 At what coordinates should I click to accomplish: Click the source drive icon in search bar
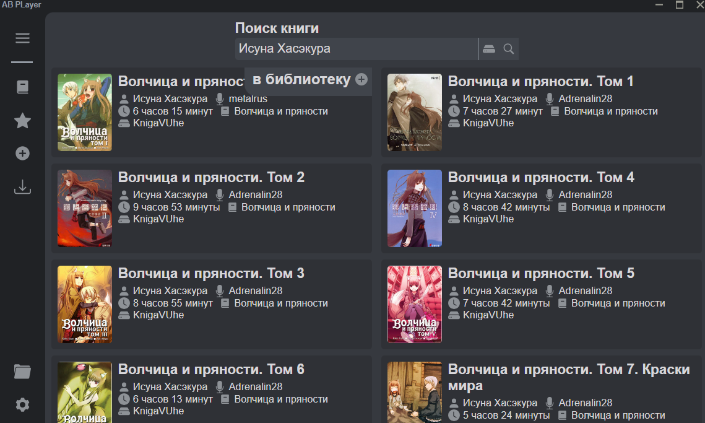click(489, 48)
